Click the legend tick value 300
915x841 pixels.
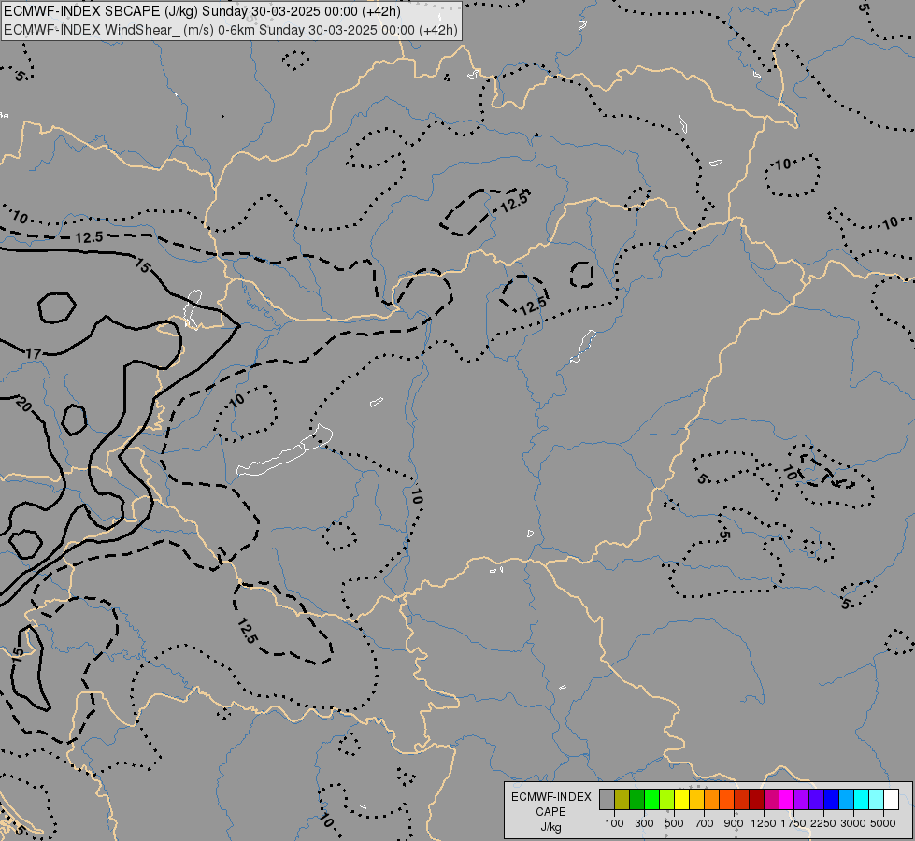click(644, 823)
